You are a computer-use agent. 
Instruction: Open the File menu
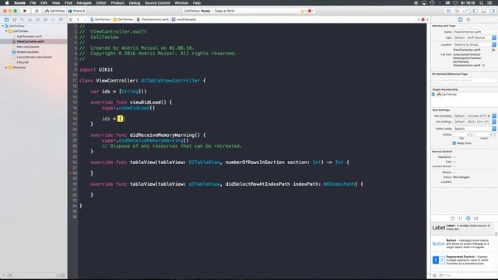point(33,3)
